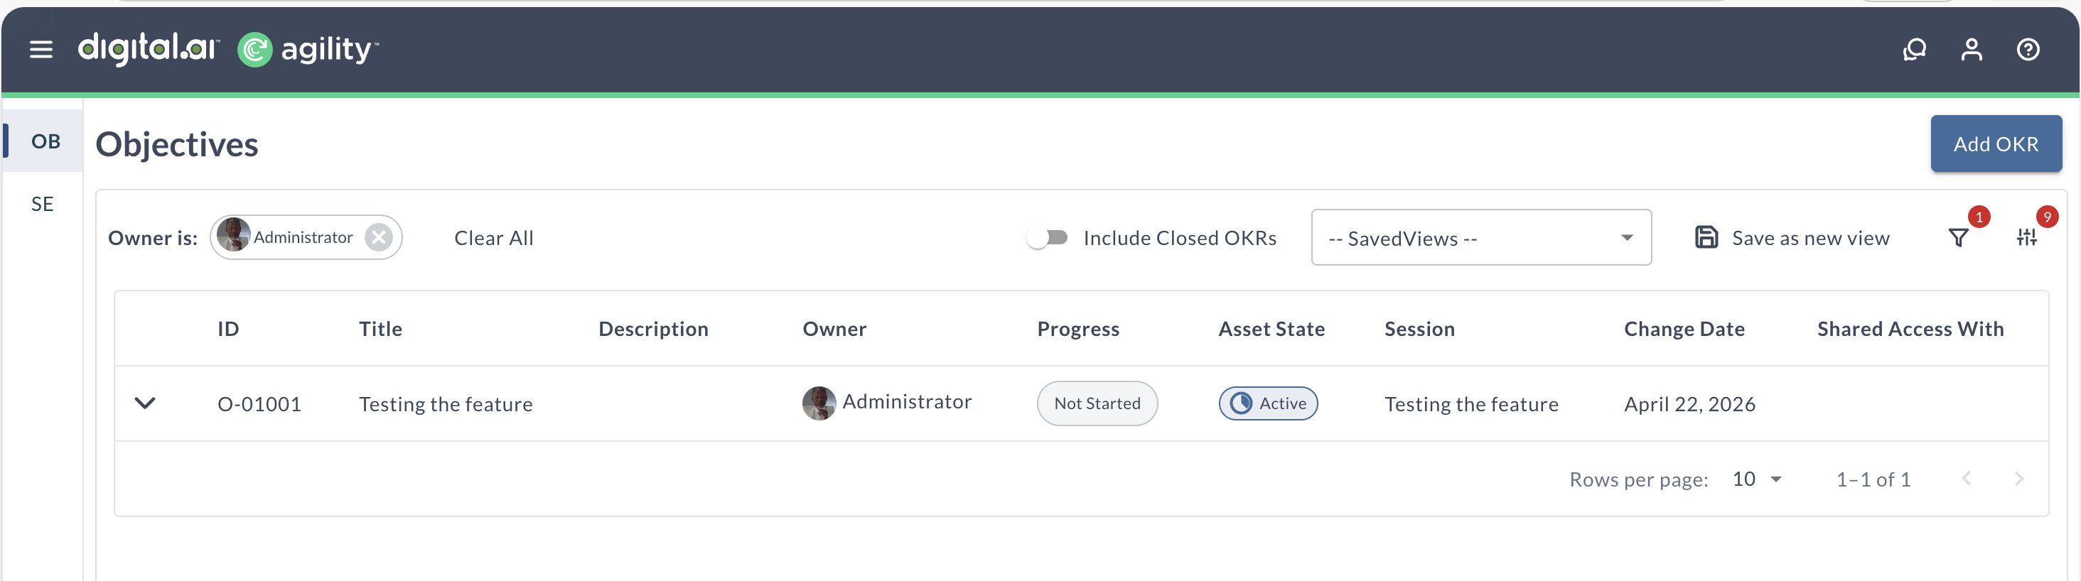Toggle Include Closed OKRs switch
This screenshot has height=581, width=2081.
click(1048, 237)
